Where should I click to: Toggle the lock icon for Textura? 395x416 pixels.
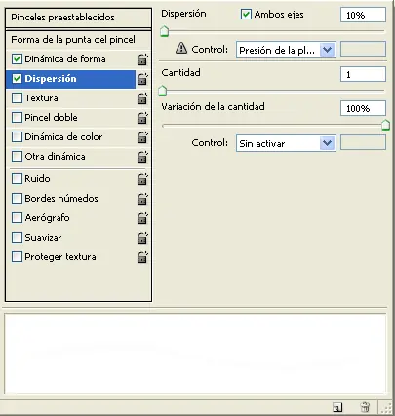point(142,98)
